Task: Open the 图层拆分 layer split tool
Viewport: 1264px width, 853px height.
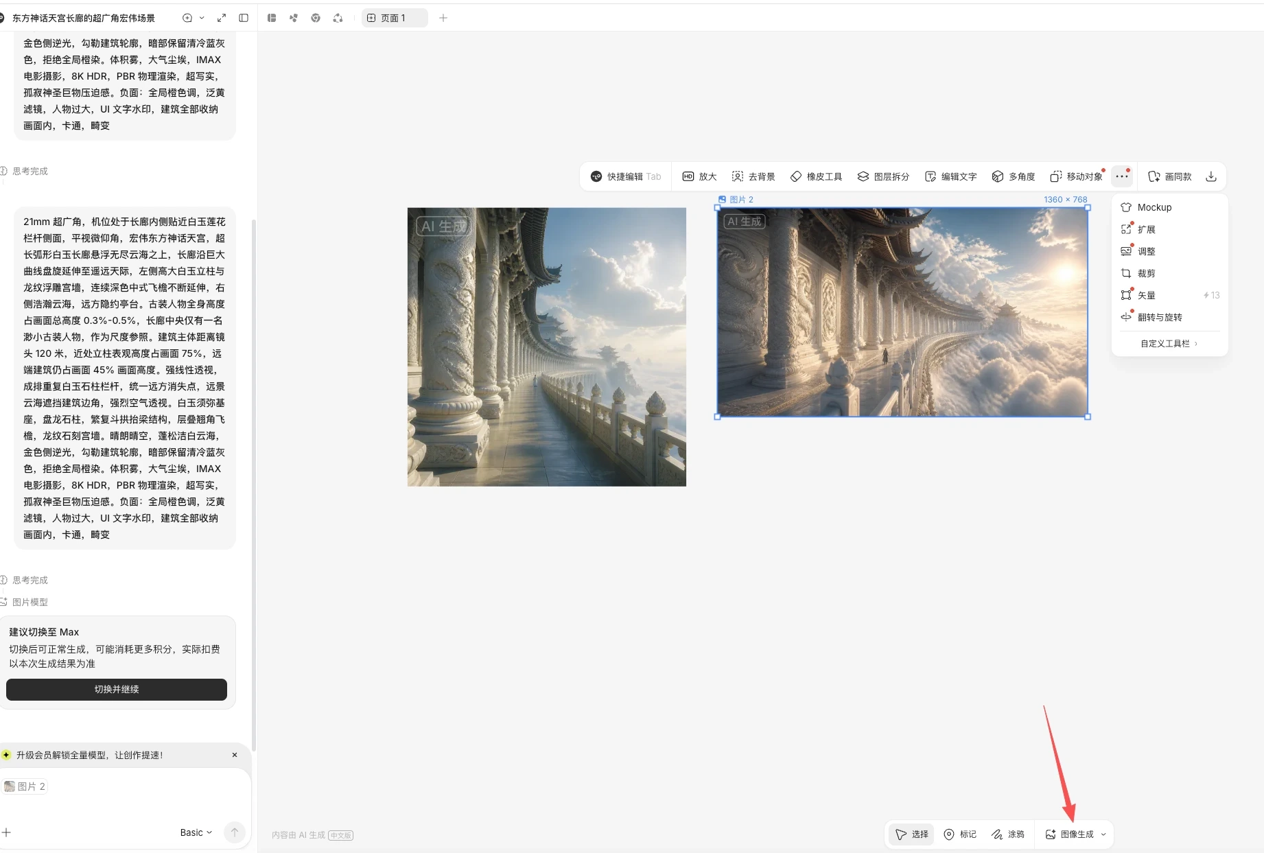Action: [883, 176]
